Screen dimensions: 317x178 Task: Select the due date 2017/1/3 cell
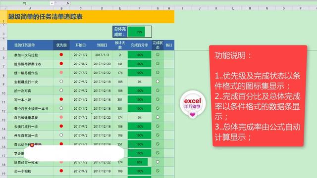coord(102,55)
